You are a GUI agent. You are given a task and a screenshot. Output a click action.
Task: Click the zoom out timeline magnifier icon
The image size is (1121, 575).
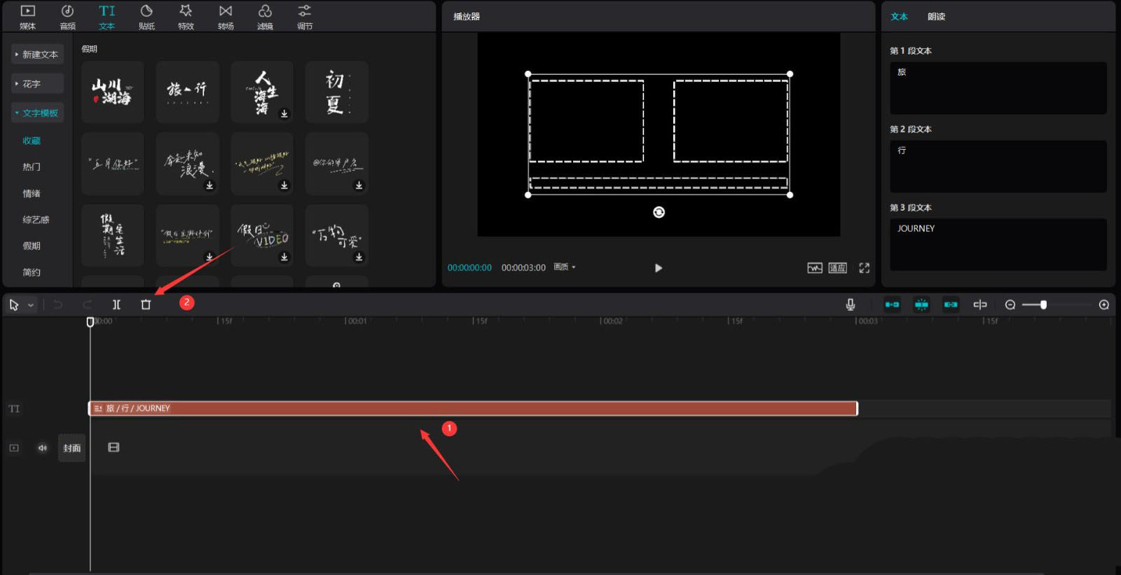[1010, 305]
